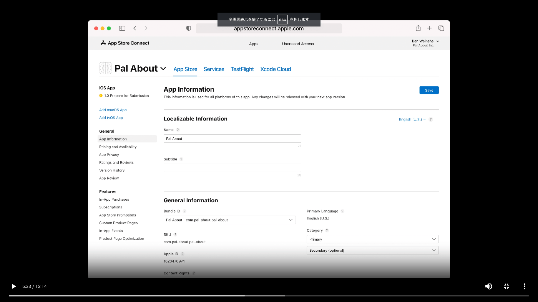This screenshot has height=302, width=538.
Task: Open video player more options menu
Action: tap(524, 286)
